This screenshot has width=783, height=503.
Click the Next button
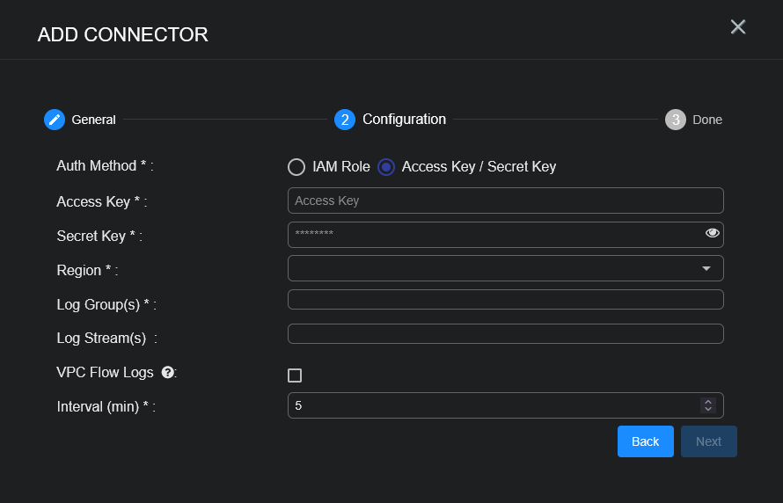(x=708, y=441)
